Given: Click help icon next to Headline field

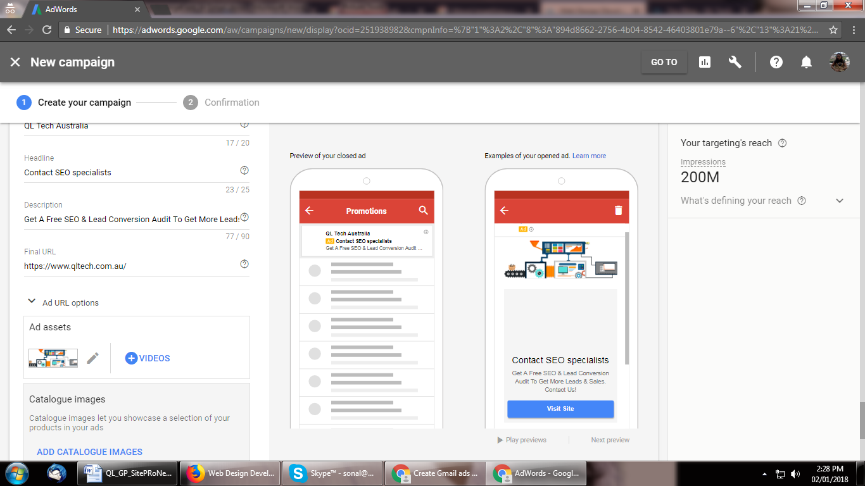Looking at the screenshot, I should [x=244, y=171].
